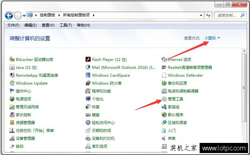Click the 操作中心 flag icon

[x=12, y=91]
